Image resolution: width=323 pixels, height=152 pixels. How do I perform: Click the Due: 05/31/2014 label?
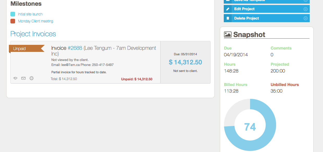point(185,54)
